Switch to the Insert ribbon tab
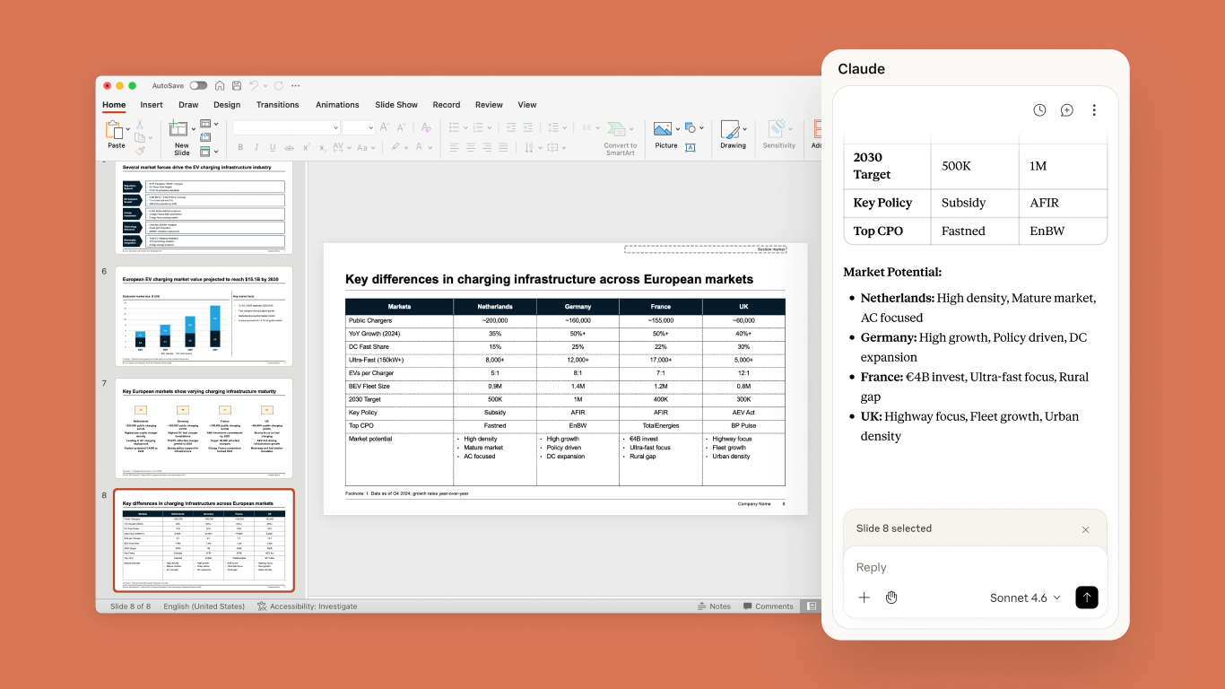This screenshot has width=1225, height=689. coord(152,105)
